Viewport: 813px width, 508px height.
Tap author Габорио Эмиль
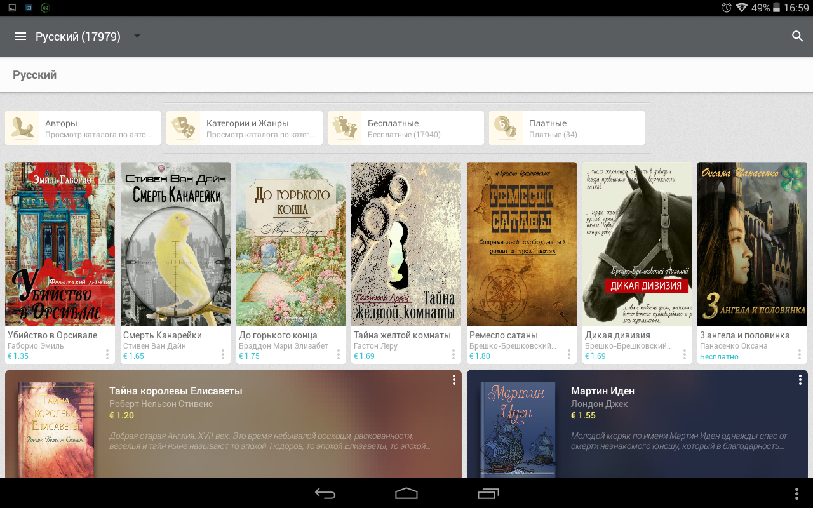pos(34,346)
